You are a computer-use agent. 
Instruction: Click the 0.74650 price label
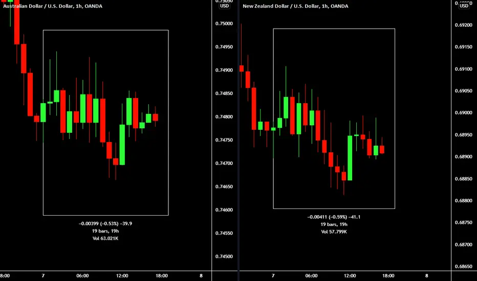[x=224, y=186]
